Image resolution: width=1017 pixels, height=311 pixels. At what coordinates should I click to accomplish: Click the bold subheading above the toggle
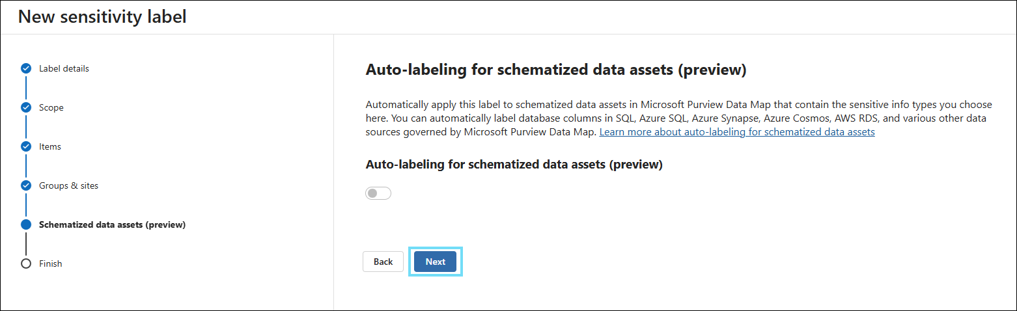514,165
